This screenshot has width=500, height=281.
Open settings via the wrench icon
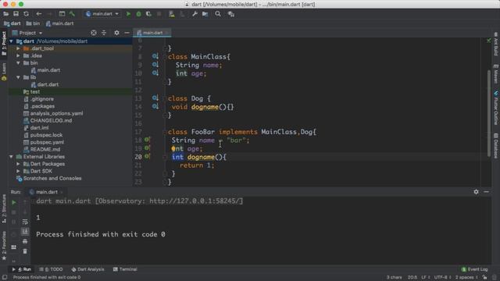pos(195,14)
